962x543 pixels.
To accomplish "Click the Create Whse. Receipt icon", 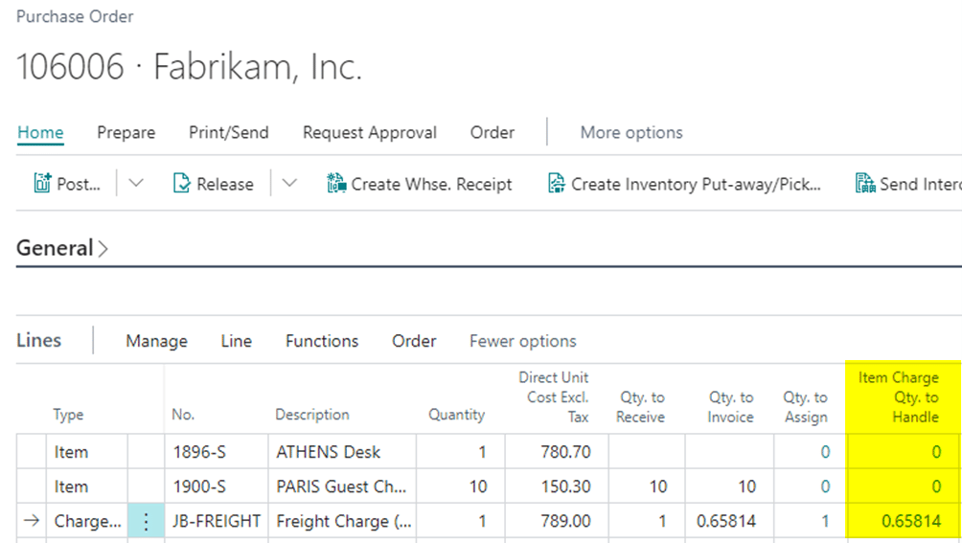I will (335, 184).
